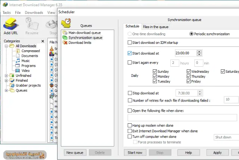
Task: Decrease start download time with down arrow
Action: point(199,54)
